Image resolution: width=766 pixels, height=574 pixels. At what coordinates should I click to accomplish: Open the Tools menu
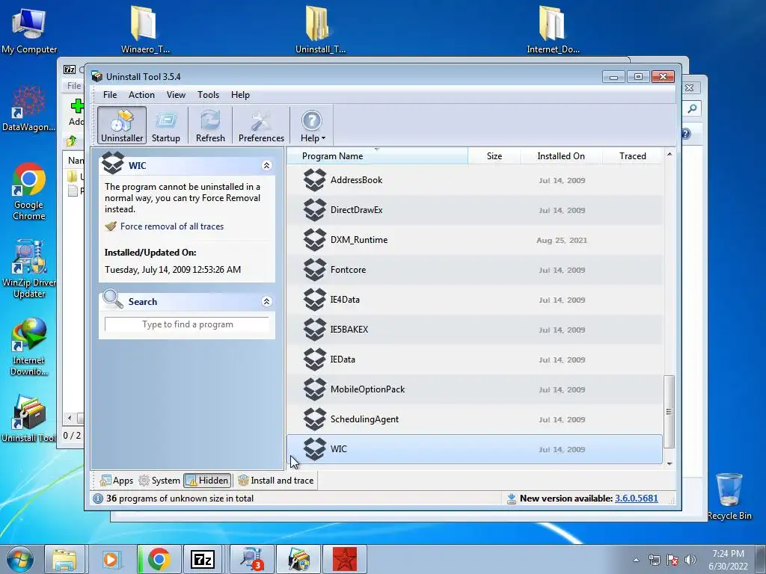pos(208,95)
